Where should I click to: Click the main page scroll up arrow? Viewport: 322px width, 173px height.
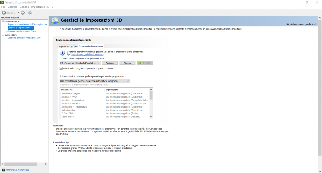click(x=320, y=18)
